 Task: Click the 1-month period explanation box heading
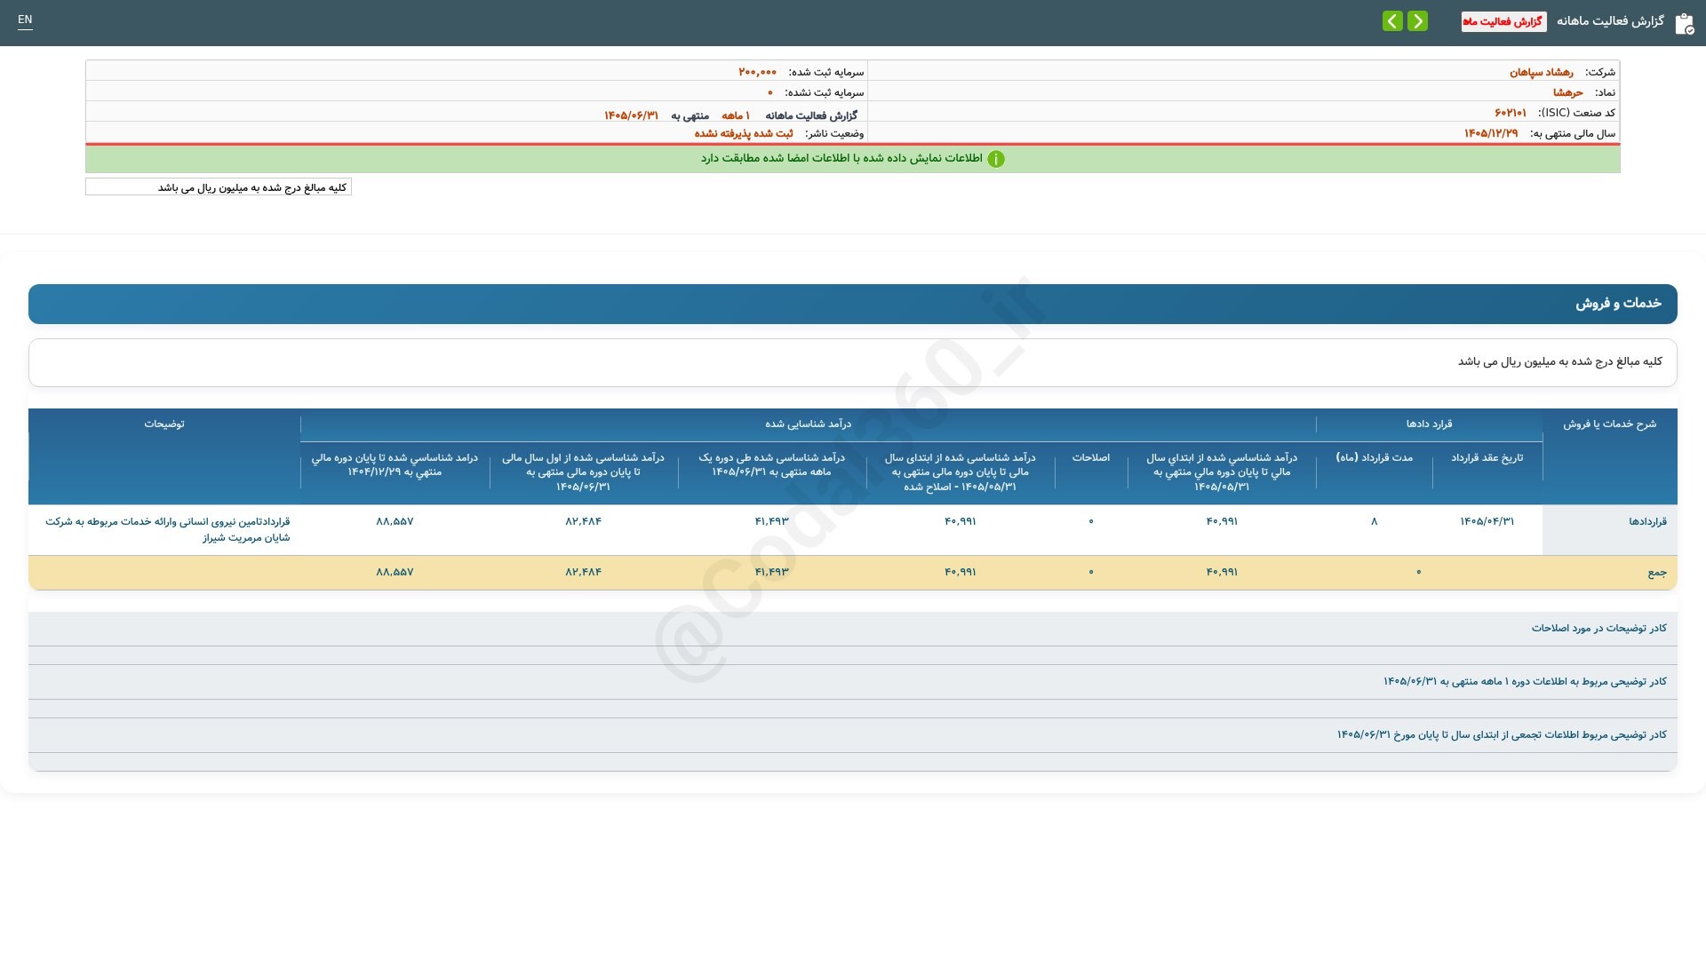pyautogui.click(x=1525, y=682)
